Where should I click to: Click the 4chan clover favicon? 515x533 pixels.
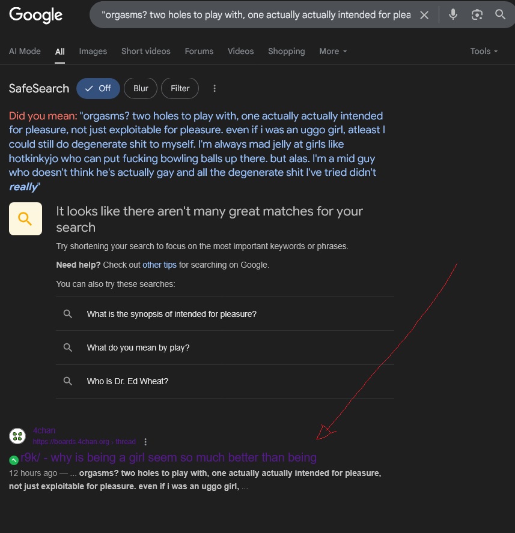(x=17, y=436)
